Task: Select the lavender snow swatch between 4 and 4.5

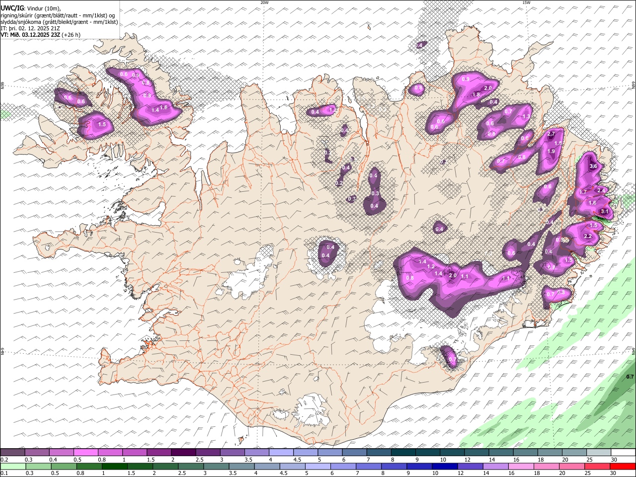Action: [281, 453]
